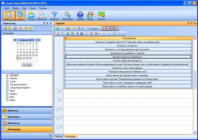Screen dimensions: 198x140
Task: Click the delete task icon with red cross
Action: [91, 34]
